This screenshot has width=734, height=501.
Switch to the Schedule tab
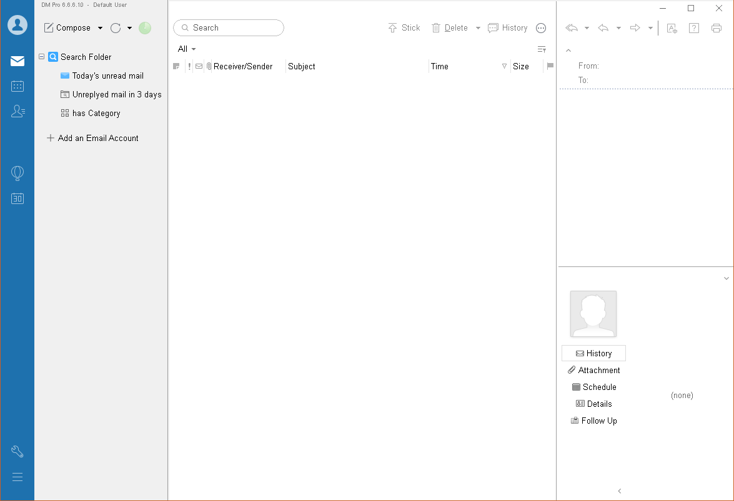click(594, 387)
